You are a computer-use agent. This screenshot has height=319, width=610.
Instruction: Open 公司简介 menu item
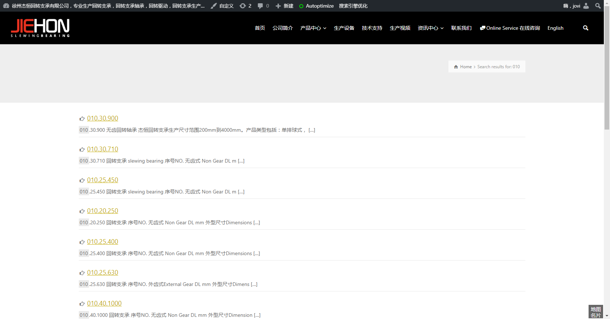[x=282, y=28]
